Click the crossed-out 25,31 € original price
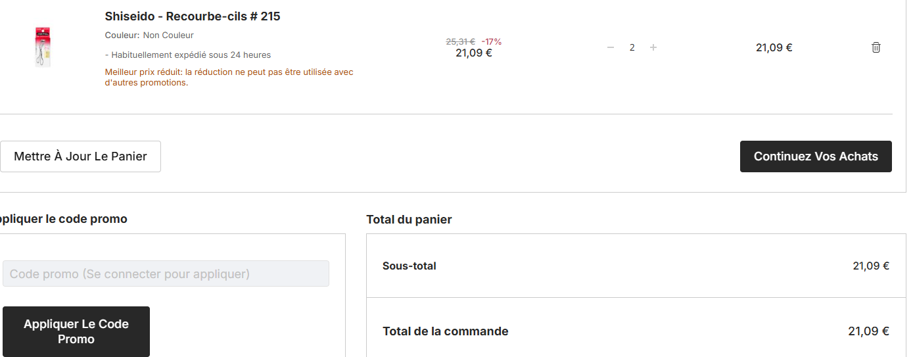This screenshot has width=913, height=357. coord(460,41)
